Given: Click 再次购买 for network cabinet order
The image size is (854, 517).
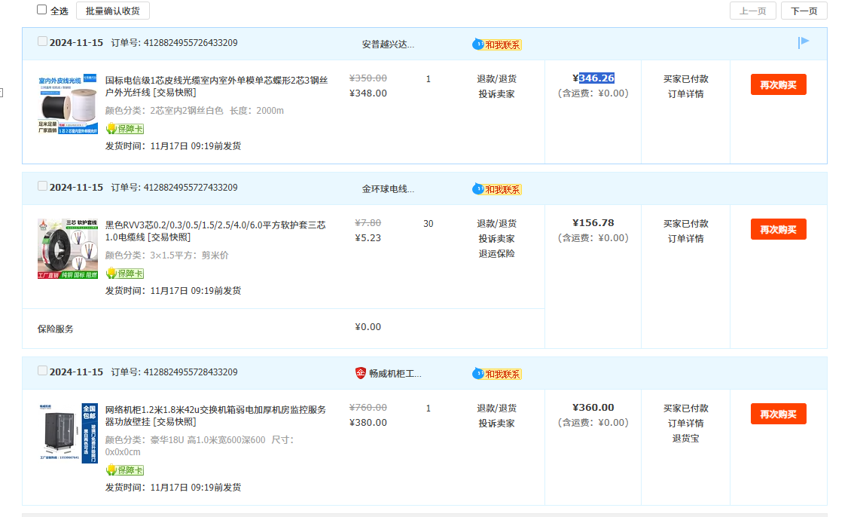Looking at the screenshot, I should click(x=778, y=414).
